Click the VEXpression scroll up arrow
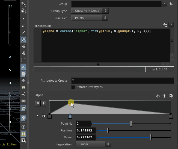This screenshot has width=178, height=149. [x=172, y=55]
